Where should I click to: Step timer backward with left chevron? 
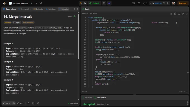tap(151, 3)
